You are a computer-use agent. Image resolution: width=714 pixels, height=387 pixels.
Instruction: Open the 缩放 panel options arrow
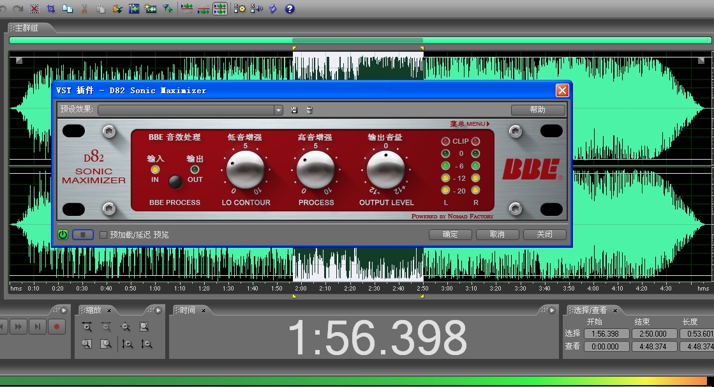coord(158,310)
